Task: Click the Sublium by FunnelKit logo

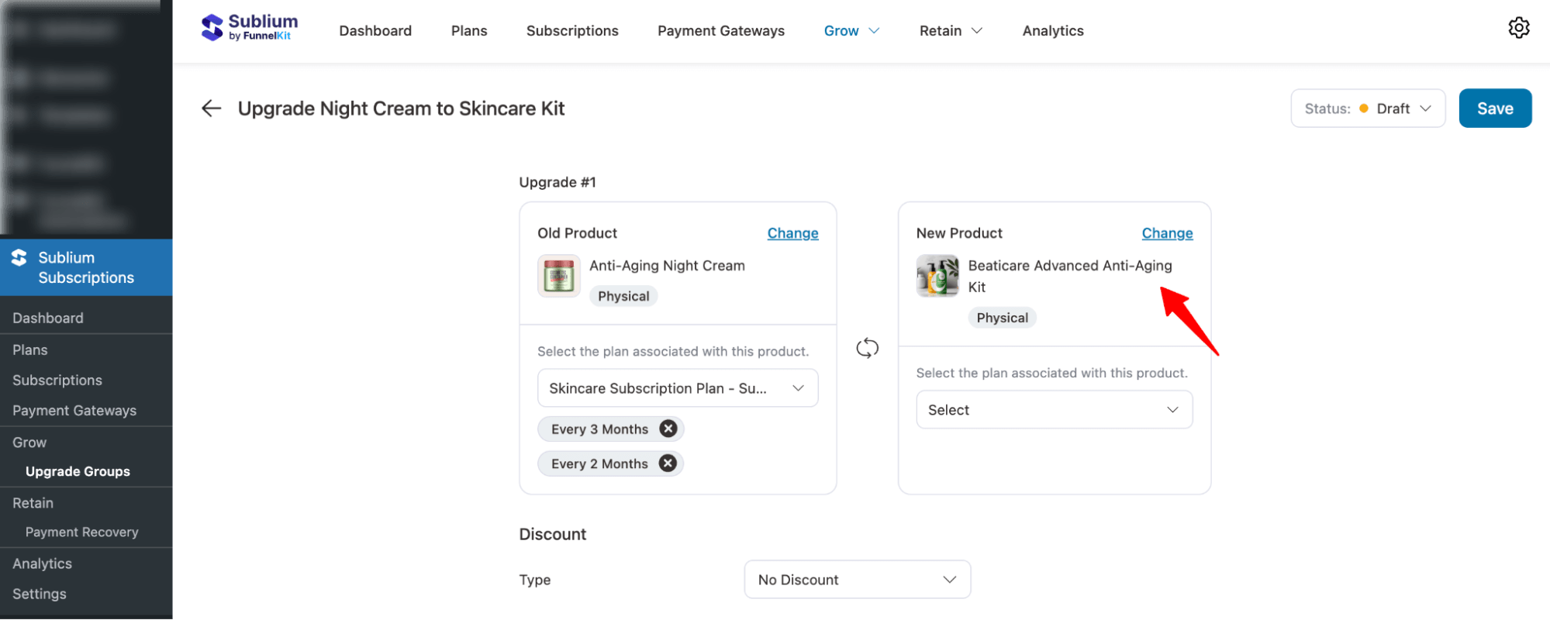Action: (249, 28)
